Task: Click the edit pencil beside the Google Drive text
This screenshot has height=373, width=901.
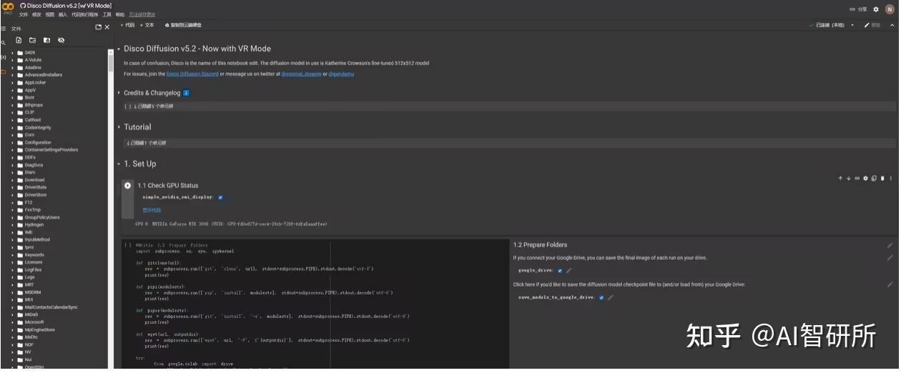Action: pyautogui.click(x=890, y=258)
